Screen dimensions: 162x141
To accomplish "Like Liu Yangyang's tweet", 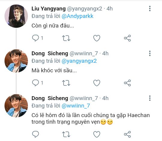I will (x=97, y=38).
